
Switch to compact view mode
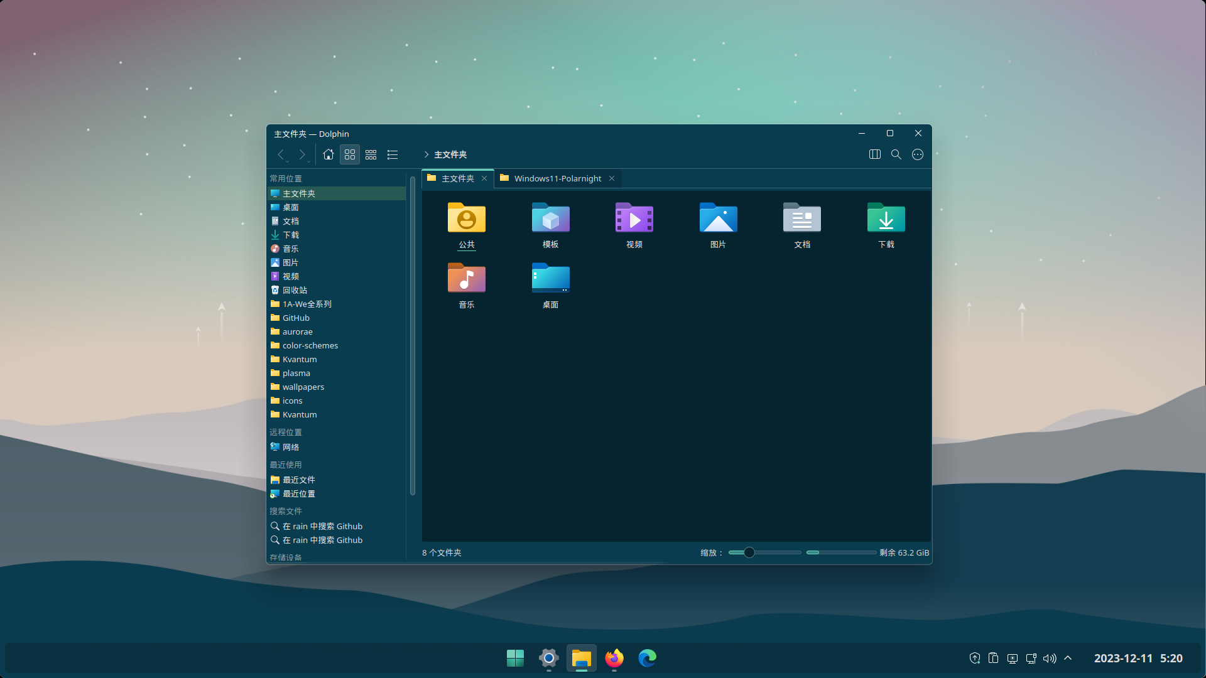click(x=371, y=154)
